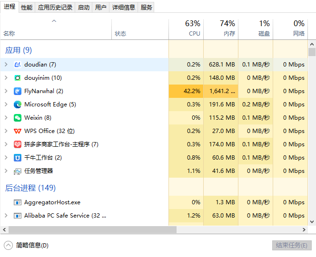Image resolution: width=316 pixels, height=257 pixels.
Task: Click the AggregatorHost.exe 1.3 MB cell
Action: coord(221,202)
